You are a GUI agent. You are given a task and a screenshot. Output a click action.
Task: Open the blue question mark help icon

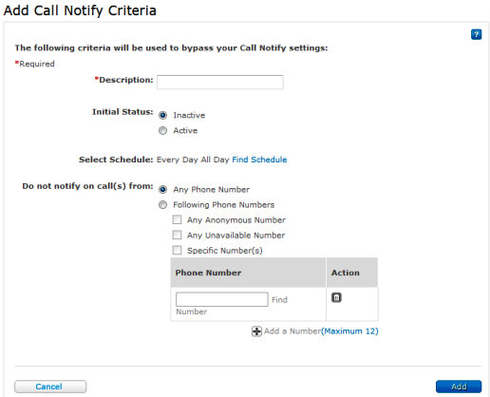click(476, 34)
